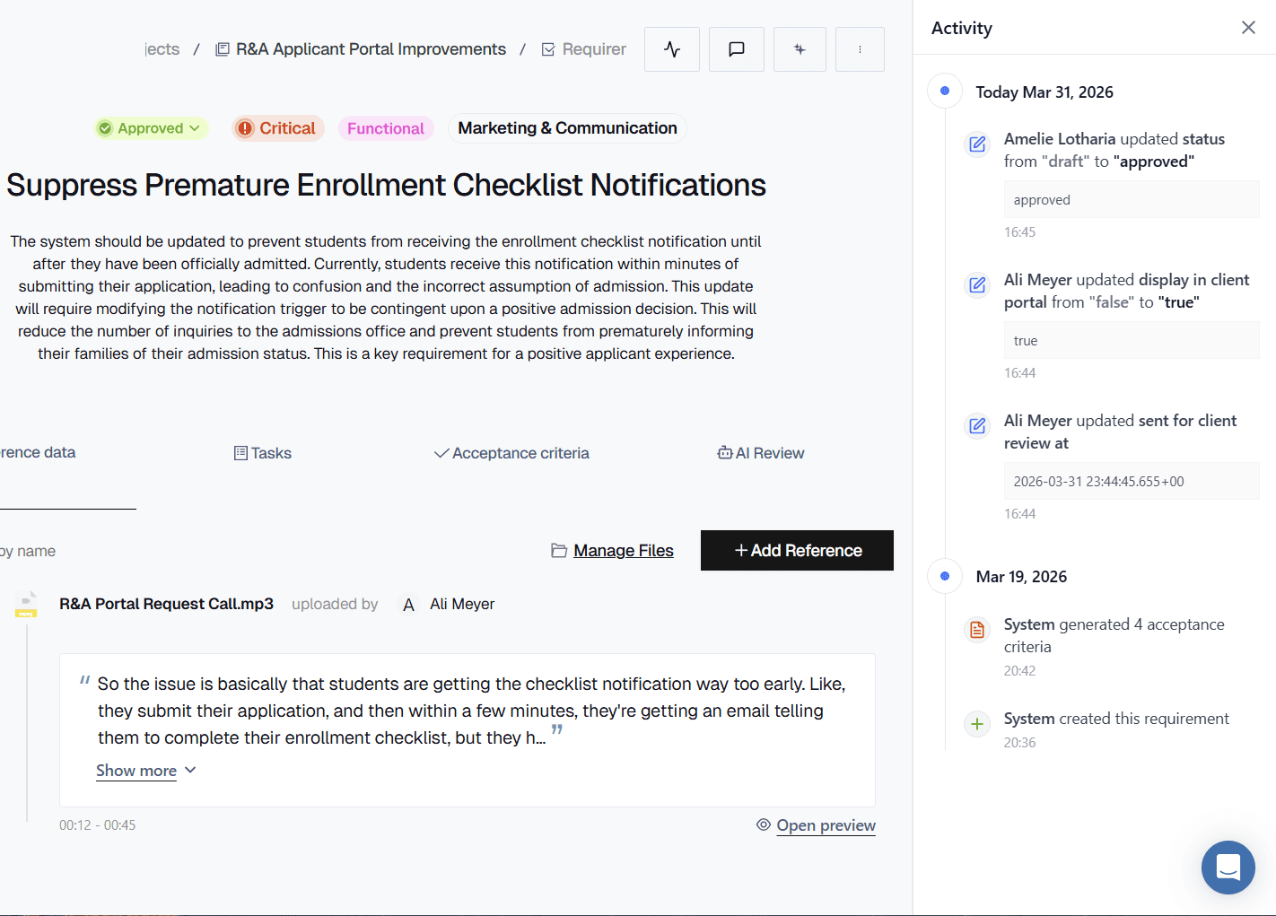Select the Critical priority badge
Image resolution: width=1276 pixels, height=916 pixels.
coord(277,127)
